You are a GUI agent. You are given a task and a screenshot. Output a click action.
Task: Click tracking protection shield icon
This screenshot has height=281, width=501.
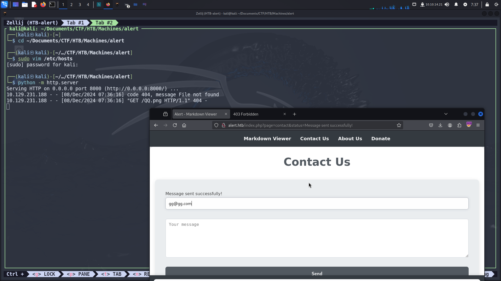(x=216, y=125)
